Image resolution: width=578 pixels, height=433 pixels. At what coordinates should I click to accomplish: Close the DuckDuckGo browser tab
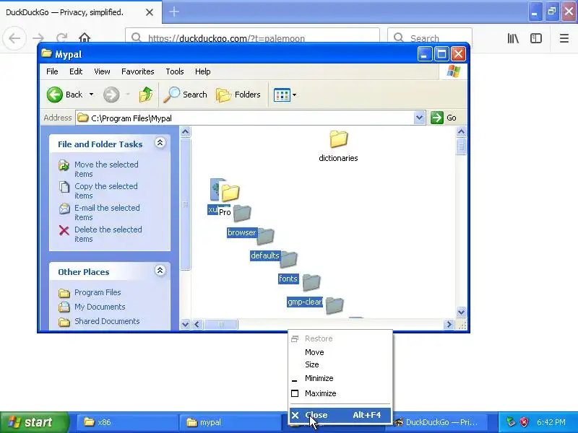150,12
